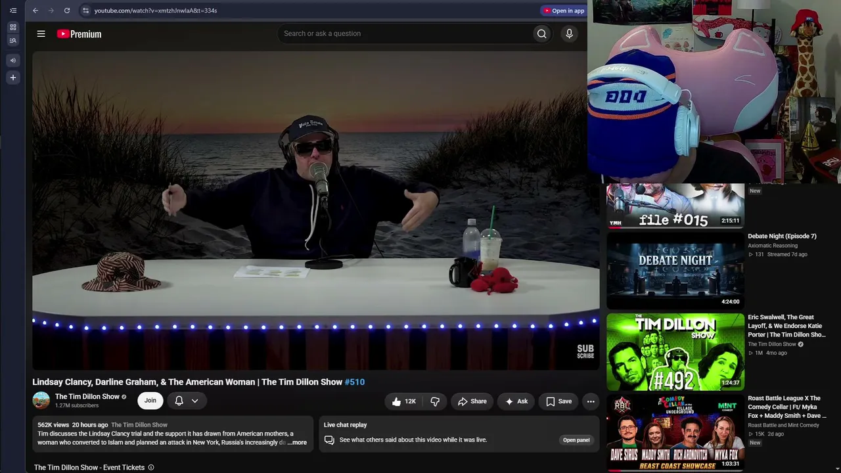841x473 pixels.
Task: Open the #510 hashtag link in title
Action: point(355,382)
